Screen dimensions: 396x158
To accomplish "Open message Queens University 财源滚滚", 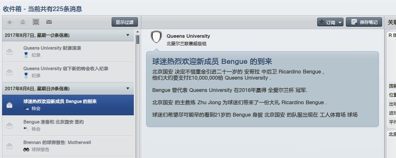I will 68,51.
